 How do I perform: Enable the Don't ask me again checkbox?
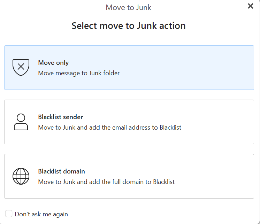click(9, 214)
